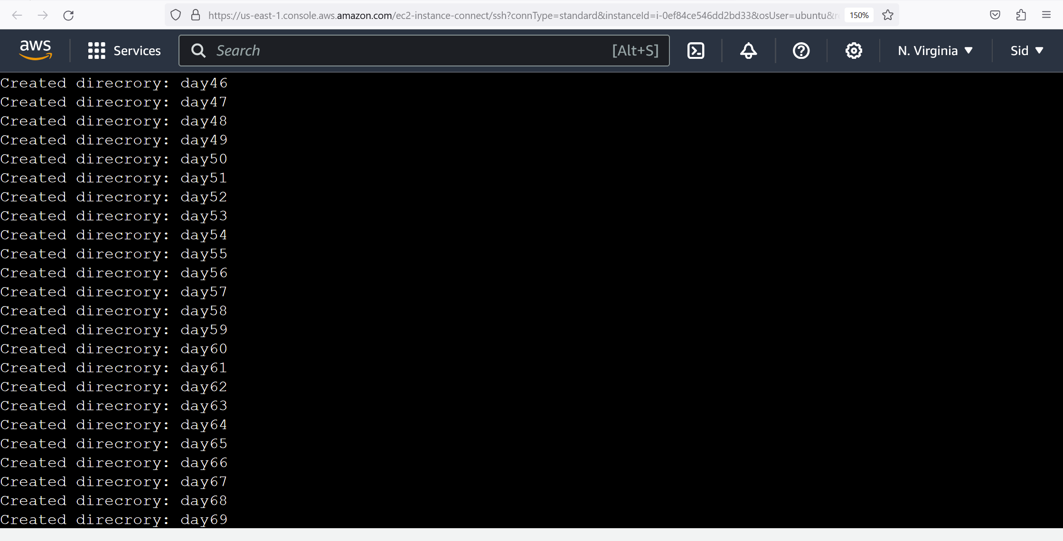The width and height of the screenshot is (1063, 541).
Task: Show tracking protection shield info
Action: click(x=176, y=15)
